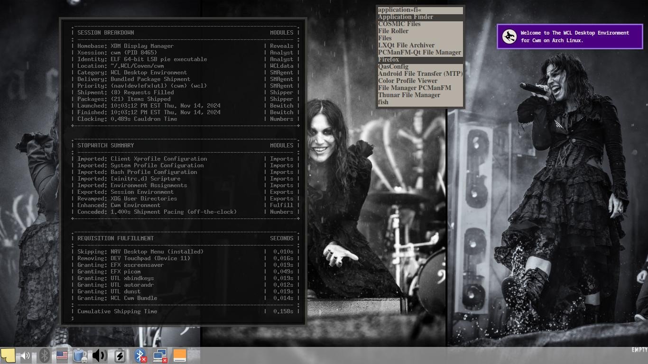Viewport: 648px width, 364px height.
Task: Select Color Profile Viewer entry
Action: tap(420, 81)
